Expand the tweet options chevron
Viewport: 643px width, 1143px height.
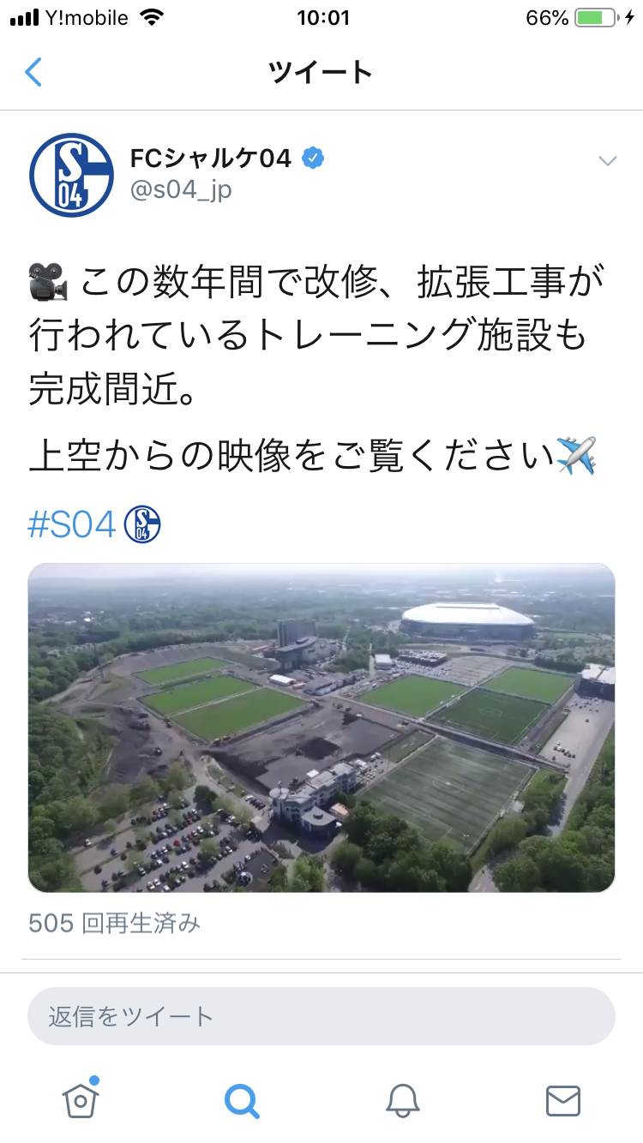click(608, 161)
